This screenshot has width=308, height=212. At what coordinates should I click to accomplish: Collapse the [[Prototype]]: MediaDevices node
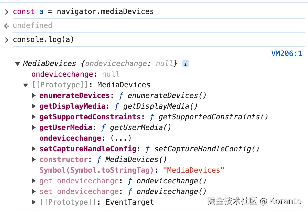26,85
